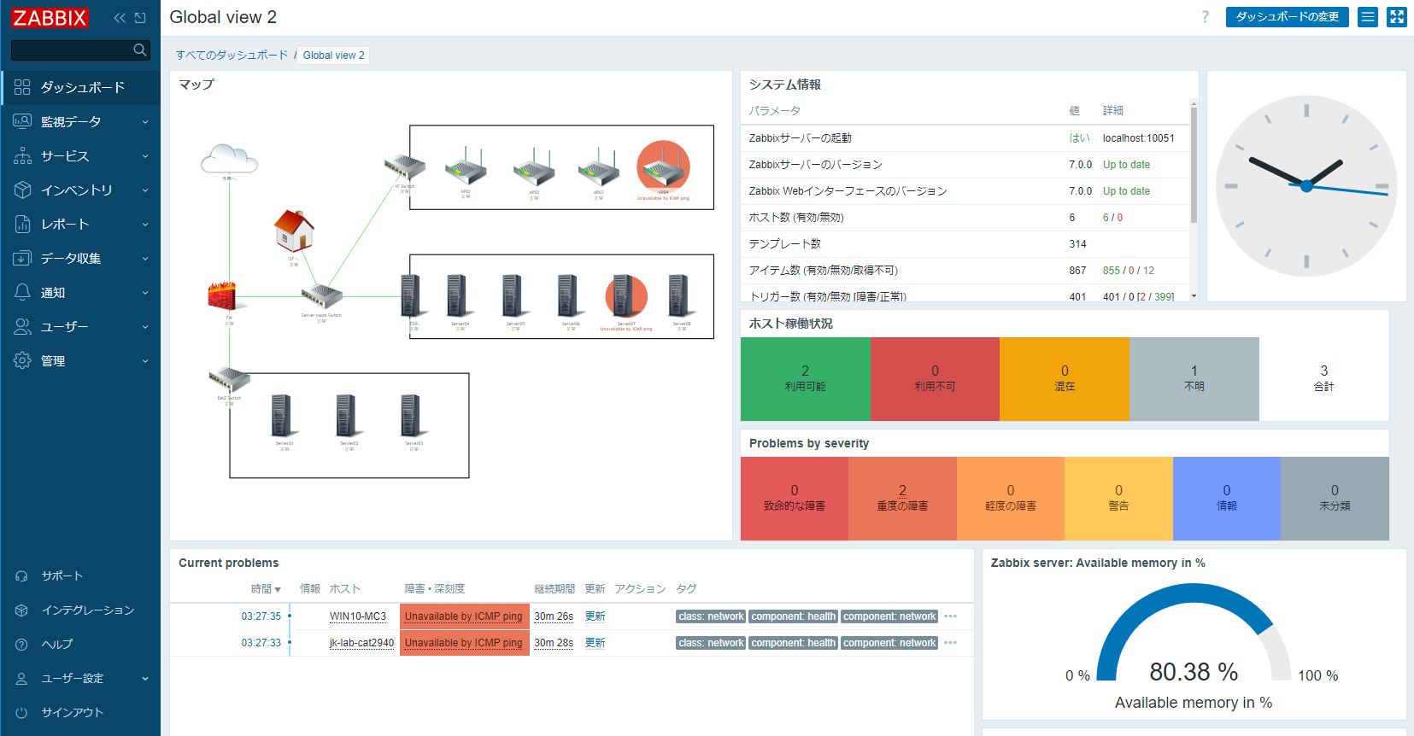Click the red 利用不可 host tile
1414x736 pixels.
tap(935, 379)
